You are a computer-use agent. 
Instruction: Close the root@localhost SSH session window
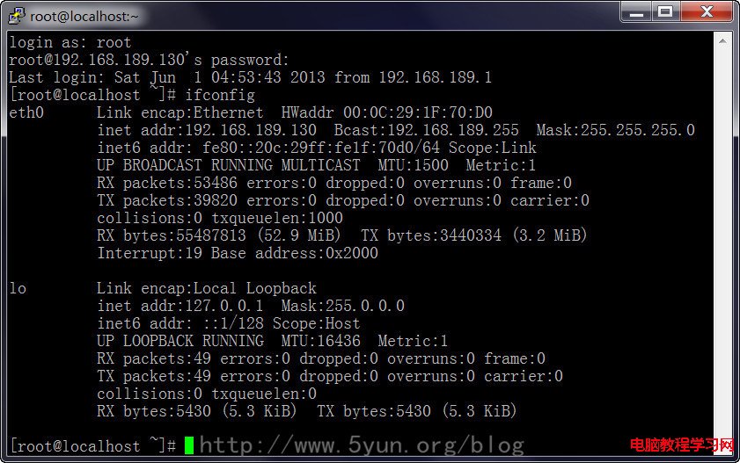point(707,11)
